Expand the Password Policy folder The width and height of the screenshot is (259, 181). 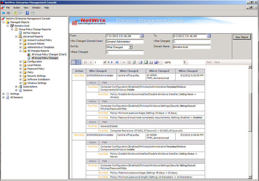pyautogui.click(x=20, y=69)
